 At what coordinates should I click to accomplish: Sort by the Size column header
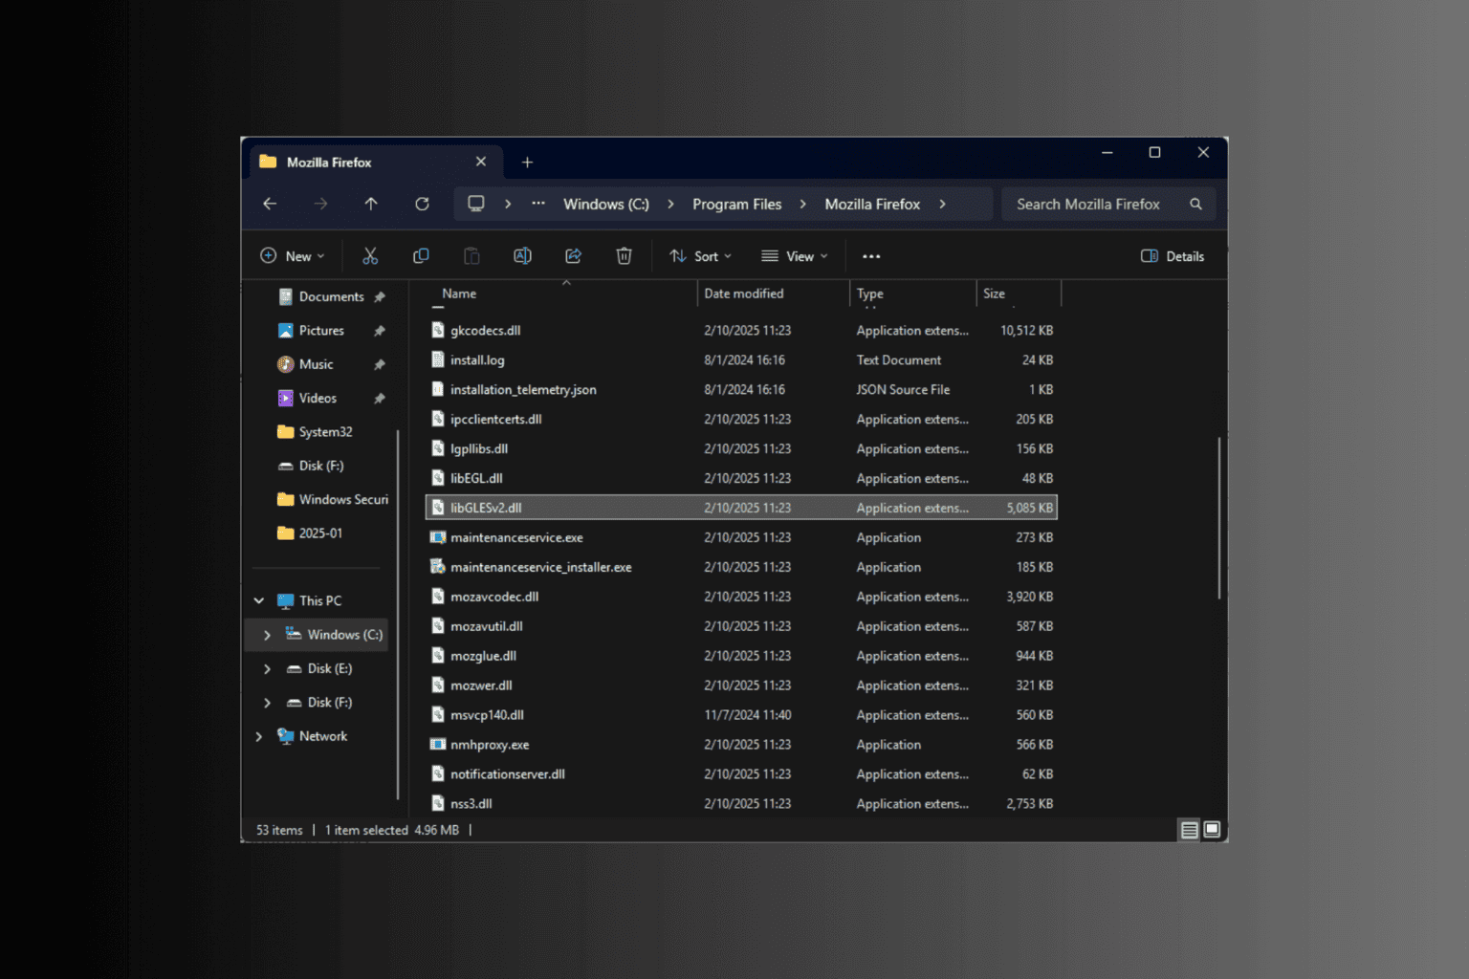[1019, 294]
